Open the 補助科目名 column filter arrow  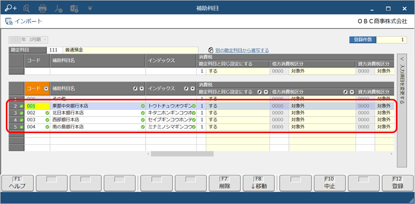coord(142,89)
